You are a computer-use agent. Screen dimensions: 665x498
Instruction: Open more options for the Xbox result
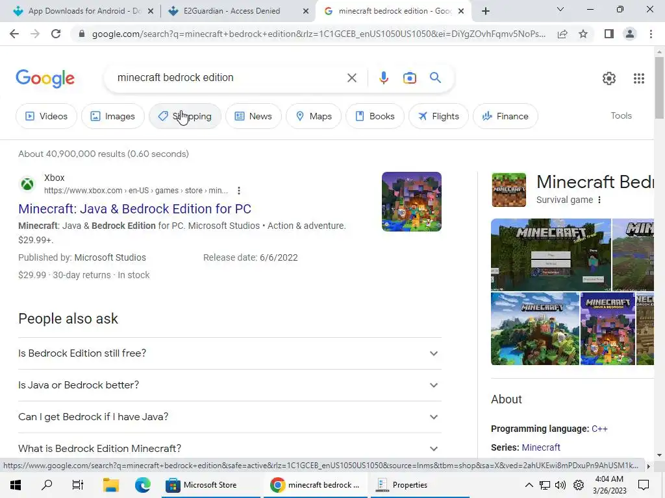pos(239,191)
